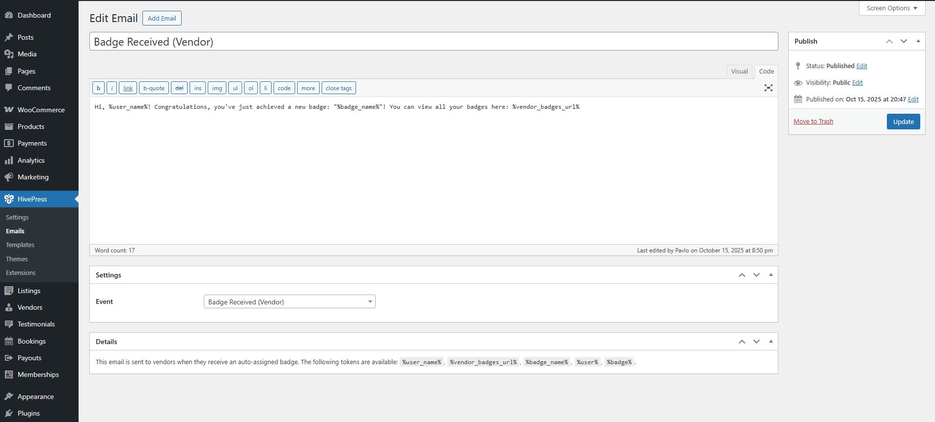The image size is (935, 422).
Task: Insert italic tag with i button
Action: tap(111, 88)
